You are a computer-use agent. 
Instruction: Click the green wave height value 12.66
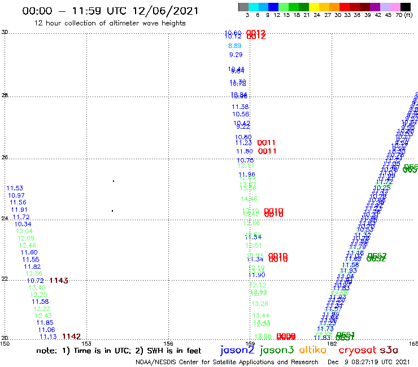pos(251,223)
